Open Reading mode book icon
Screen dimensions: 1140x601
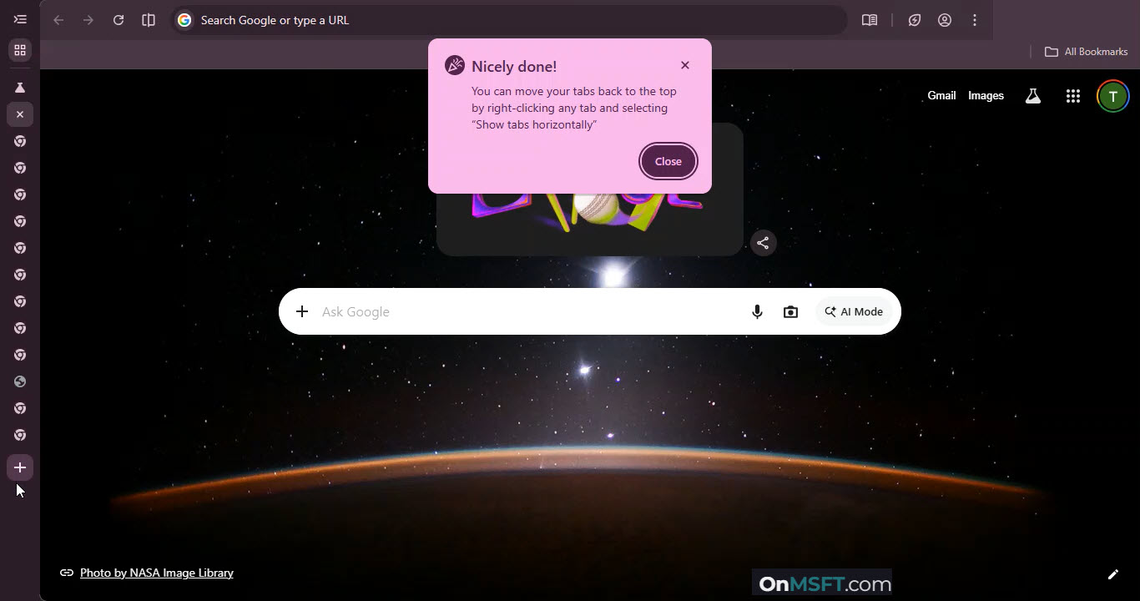click(x=870, y=20)
